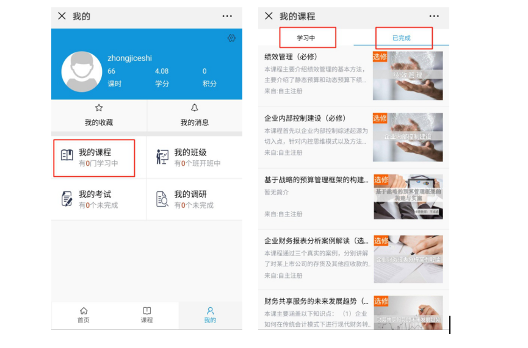The height and width of the screenshot is (348, 528).
Task: Tap the 选修 badge on 企业财务报表分析 thumbnail
Action: (x=381, y=240)
